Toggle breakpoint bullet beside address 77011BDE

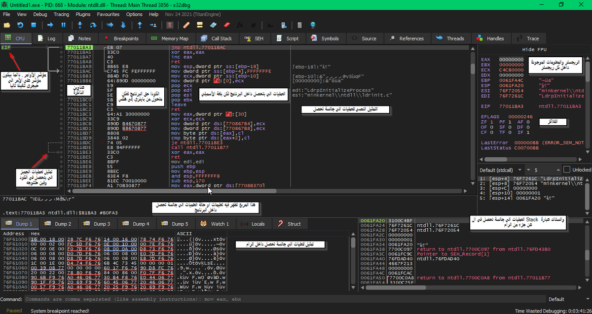[x=61, y=147]
